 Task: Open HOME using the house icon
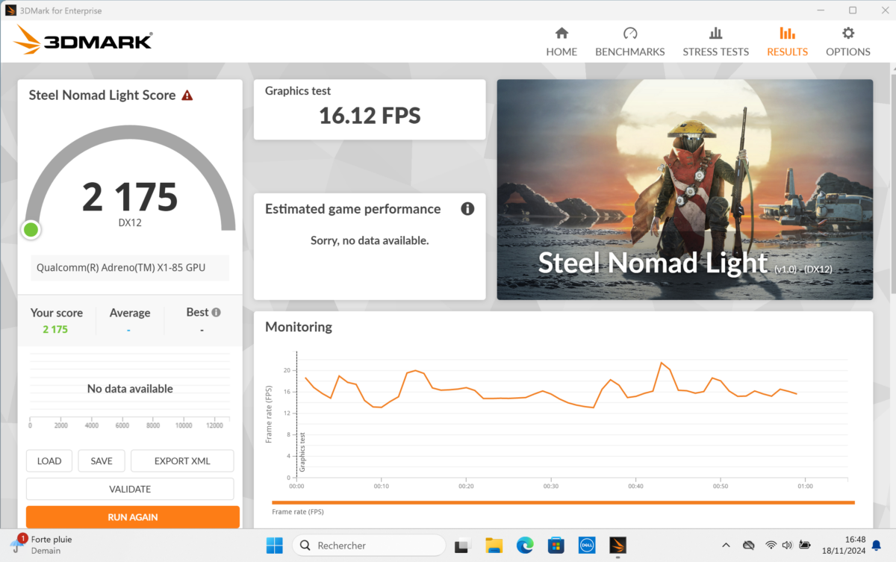tap(561, 34)
